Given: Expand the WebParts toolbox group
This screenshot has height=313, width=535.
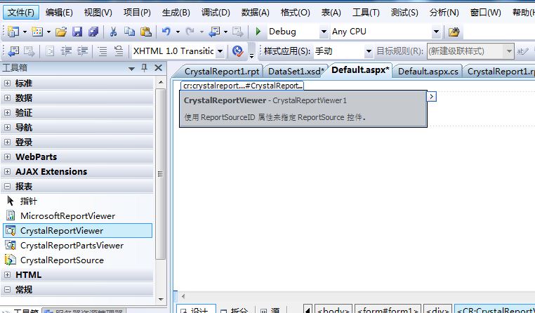Looking at the screenshot, I should click(7, 156).
